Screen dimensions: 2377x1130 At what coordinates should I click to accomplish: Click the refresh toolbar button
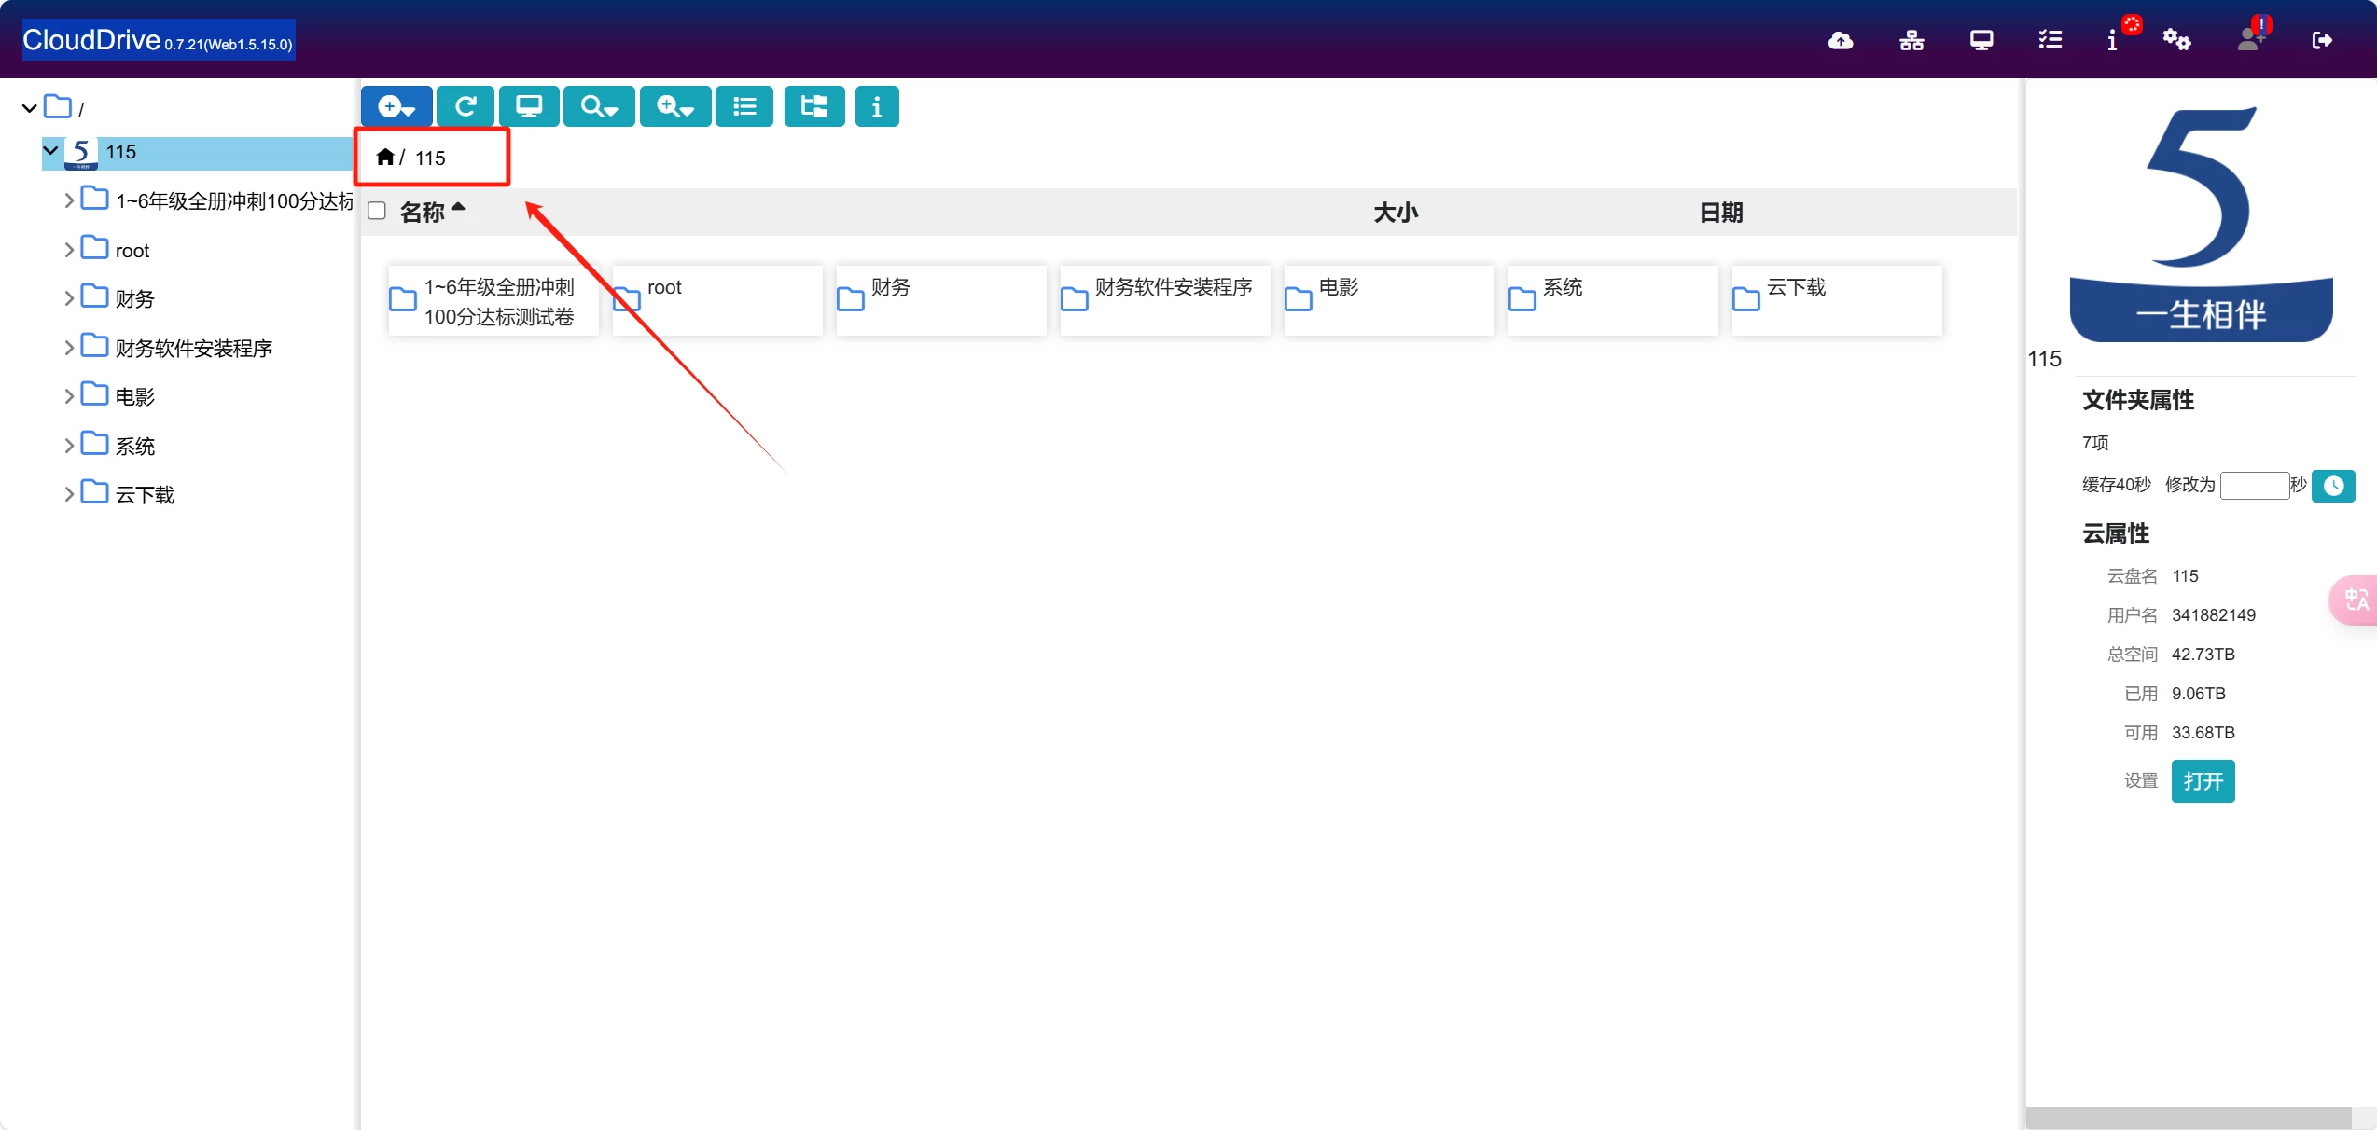click(466, 106)
